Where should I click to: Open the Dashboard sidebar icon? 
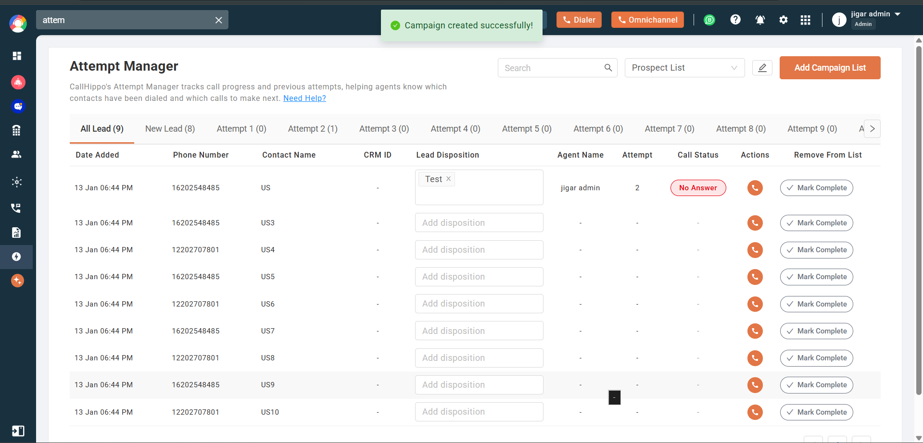[x=17, y=56]
